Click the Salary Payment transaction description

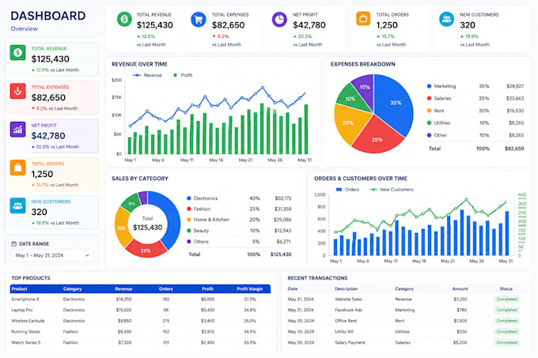(350, 342)
